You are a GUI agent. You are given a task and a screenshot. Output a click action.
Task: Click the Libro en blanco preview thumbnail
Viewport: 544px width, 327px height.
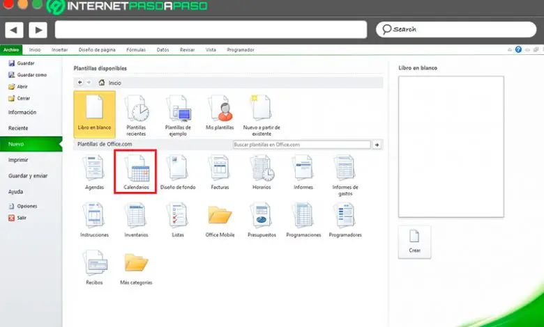click(x=451, y=147)
